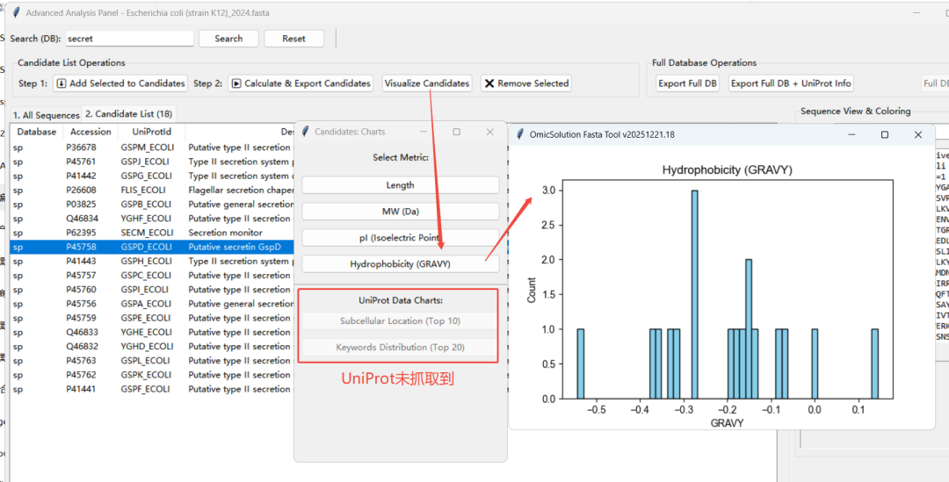
Task: Select the SECM_ECOLI Secretion monitor row
Action: pos(152,233)
